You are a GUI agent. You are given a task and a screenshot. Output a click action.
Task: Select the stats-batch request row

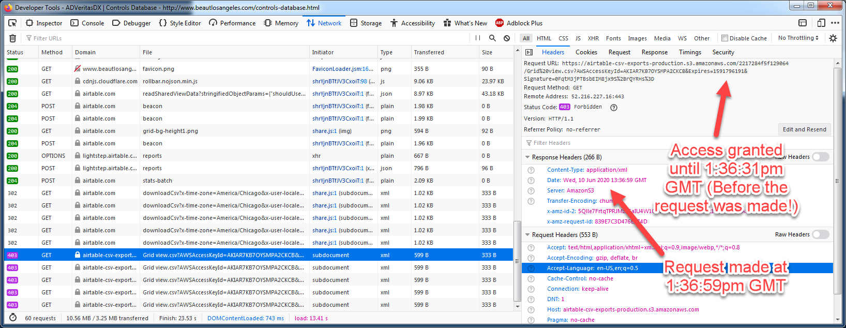point(259,181)
